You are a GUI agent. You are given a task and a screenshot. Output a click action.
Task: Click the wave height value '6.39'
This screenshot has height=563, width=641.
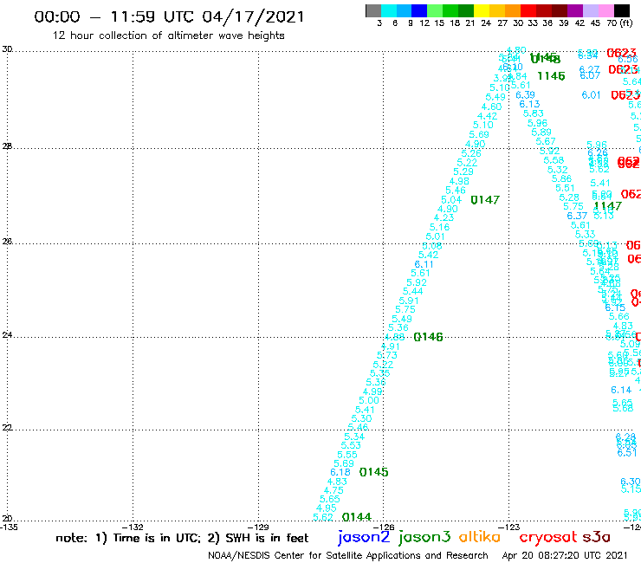(x=525, y=95)
